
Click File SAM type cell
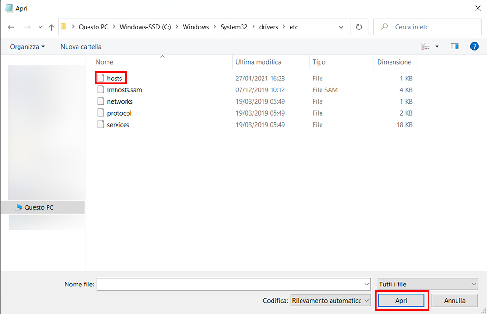coord(325,90)
